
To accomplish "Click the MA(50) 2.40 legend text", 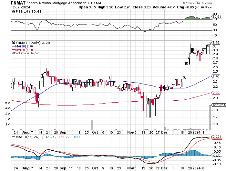I will pyautogui.click(x=24, y=46).
